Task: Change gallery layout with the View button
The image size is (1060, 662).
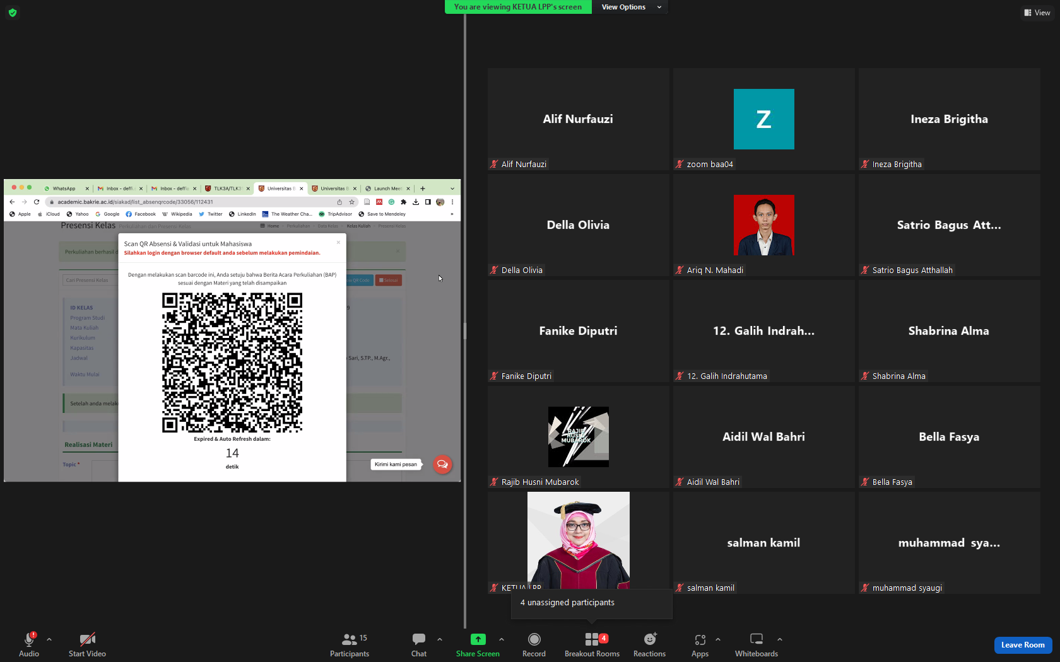Action: click(1037, 13)
